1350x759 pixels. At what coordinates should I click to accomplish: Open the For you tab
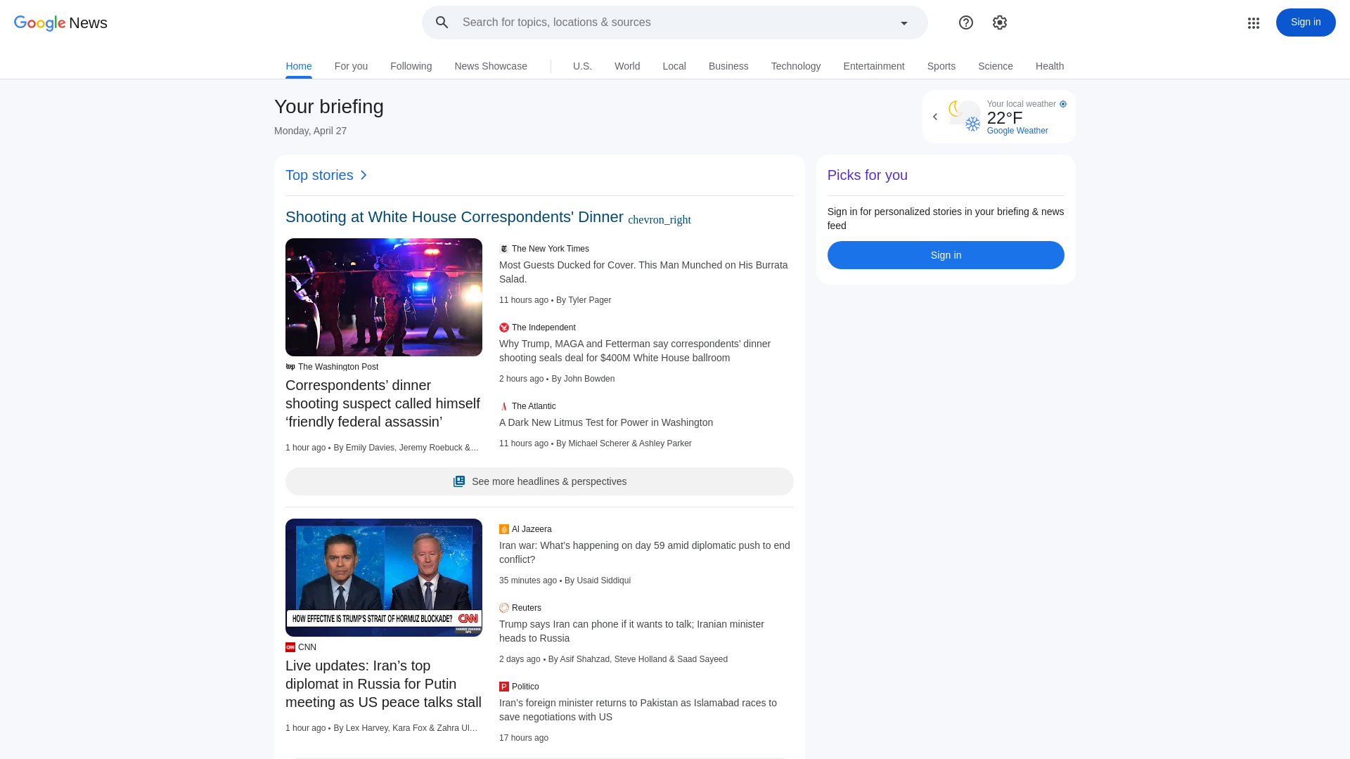(x=351, y=66)
